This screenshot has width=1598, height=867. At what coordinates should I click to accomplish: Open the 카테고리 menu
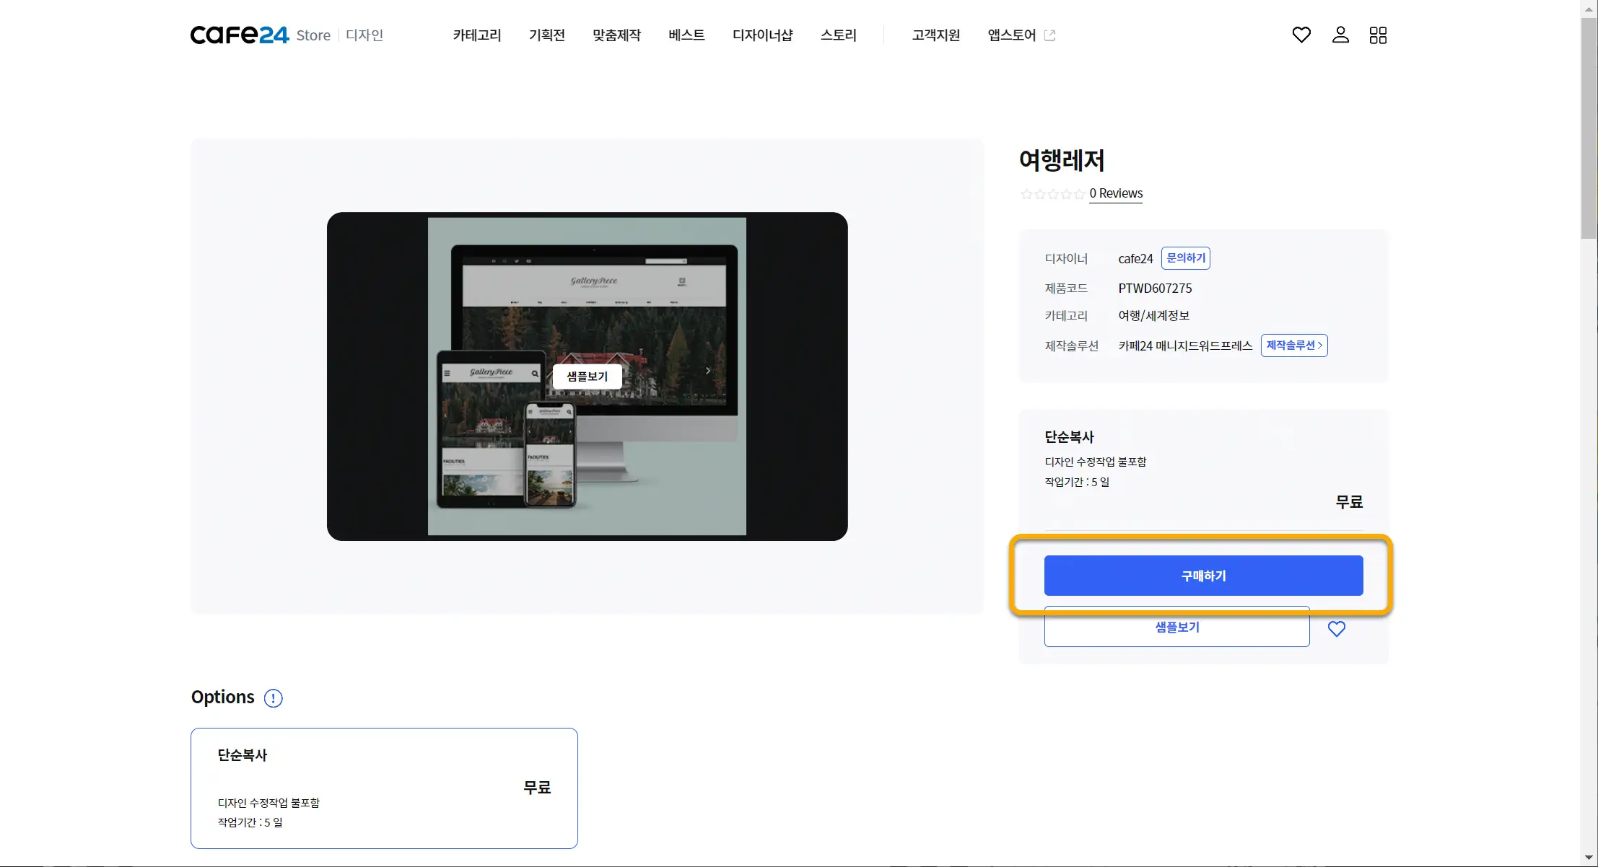(x=476, y=35)
